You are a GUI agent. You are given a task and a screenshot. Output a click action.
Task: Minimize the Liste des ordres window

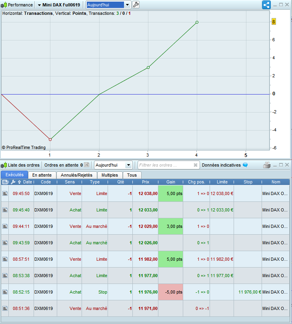click(x=275, y=165)
